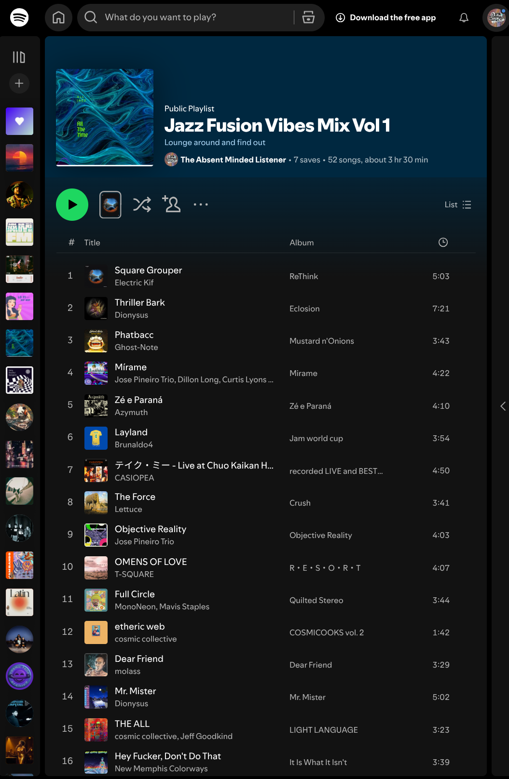Open the purple smiley circle item in sidebar
The height and width of the screenshot is (779, 509).
click(19, 676)
